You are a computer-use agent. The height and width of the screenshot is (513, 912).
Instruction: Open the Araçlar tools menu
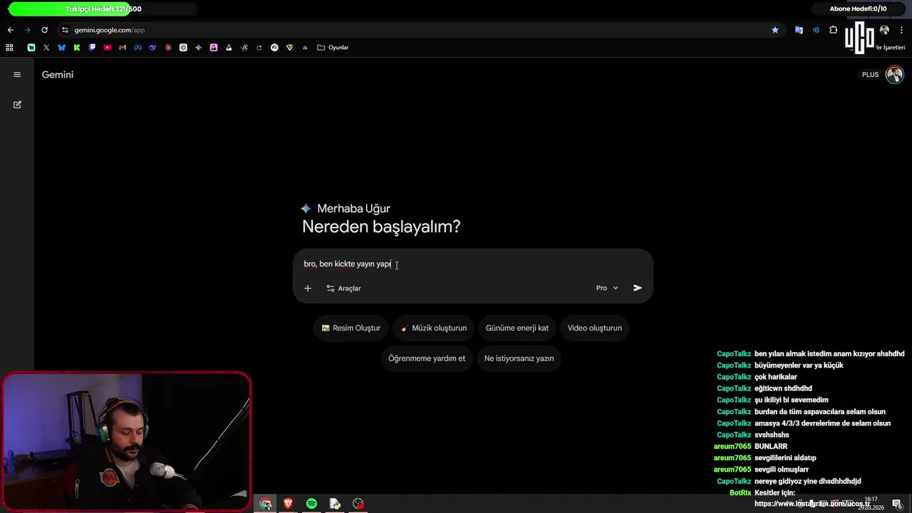[x=344, y=288]
